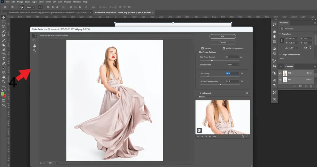
Task: Select the Hand tool in Shake Reduction dialog
Action: point(34,45)
